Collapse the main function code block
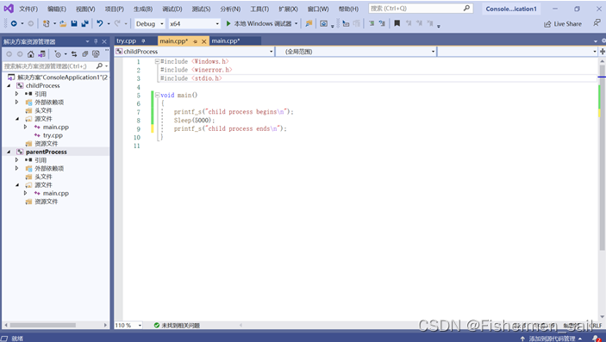 pyautogui.click(x=157, y=95)
